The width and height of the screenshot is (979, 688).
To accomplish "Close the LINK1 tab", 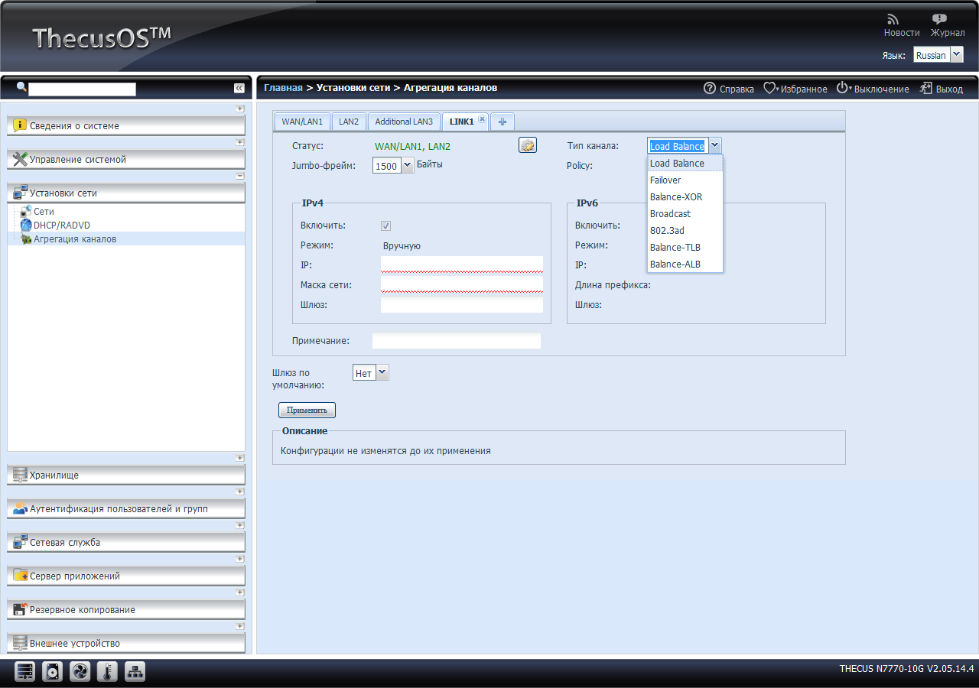I will coord(482,119).
